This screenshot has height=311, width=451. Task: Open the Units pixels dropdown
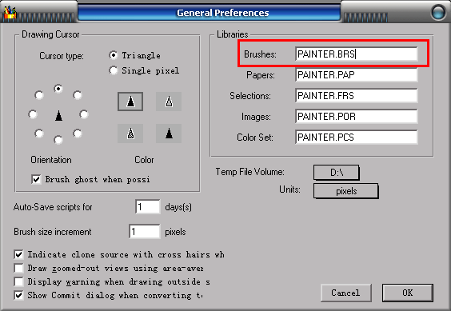coord(346,191)
